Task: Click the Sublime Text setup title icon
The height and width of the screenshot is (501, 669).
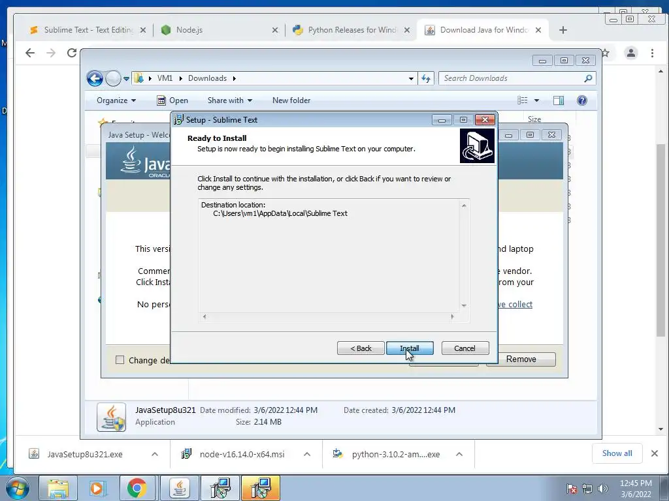Action: (x=178, y=120)
